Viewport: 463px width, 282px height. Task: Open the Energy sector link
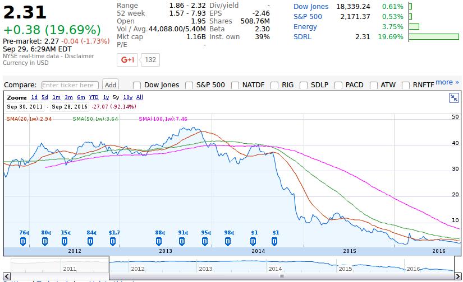[x=305, y=27]
